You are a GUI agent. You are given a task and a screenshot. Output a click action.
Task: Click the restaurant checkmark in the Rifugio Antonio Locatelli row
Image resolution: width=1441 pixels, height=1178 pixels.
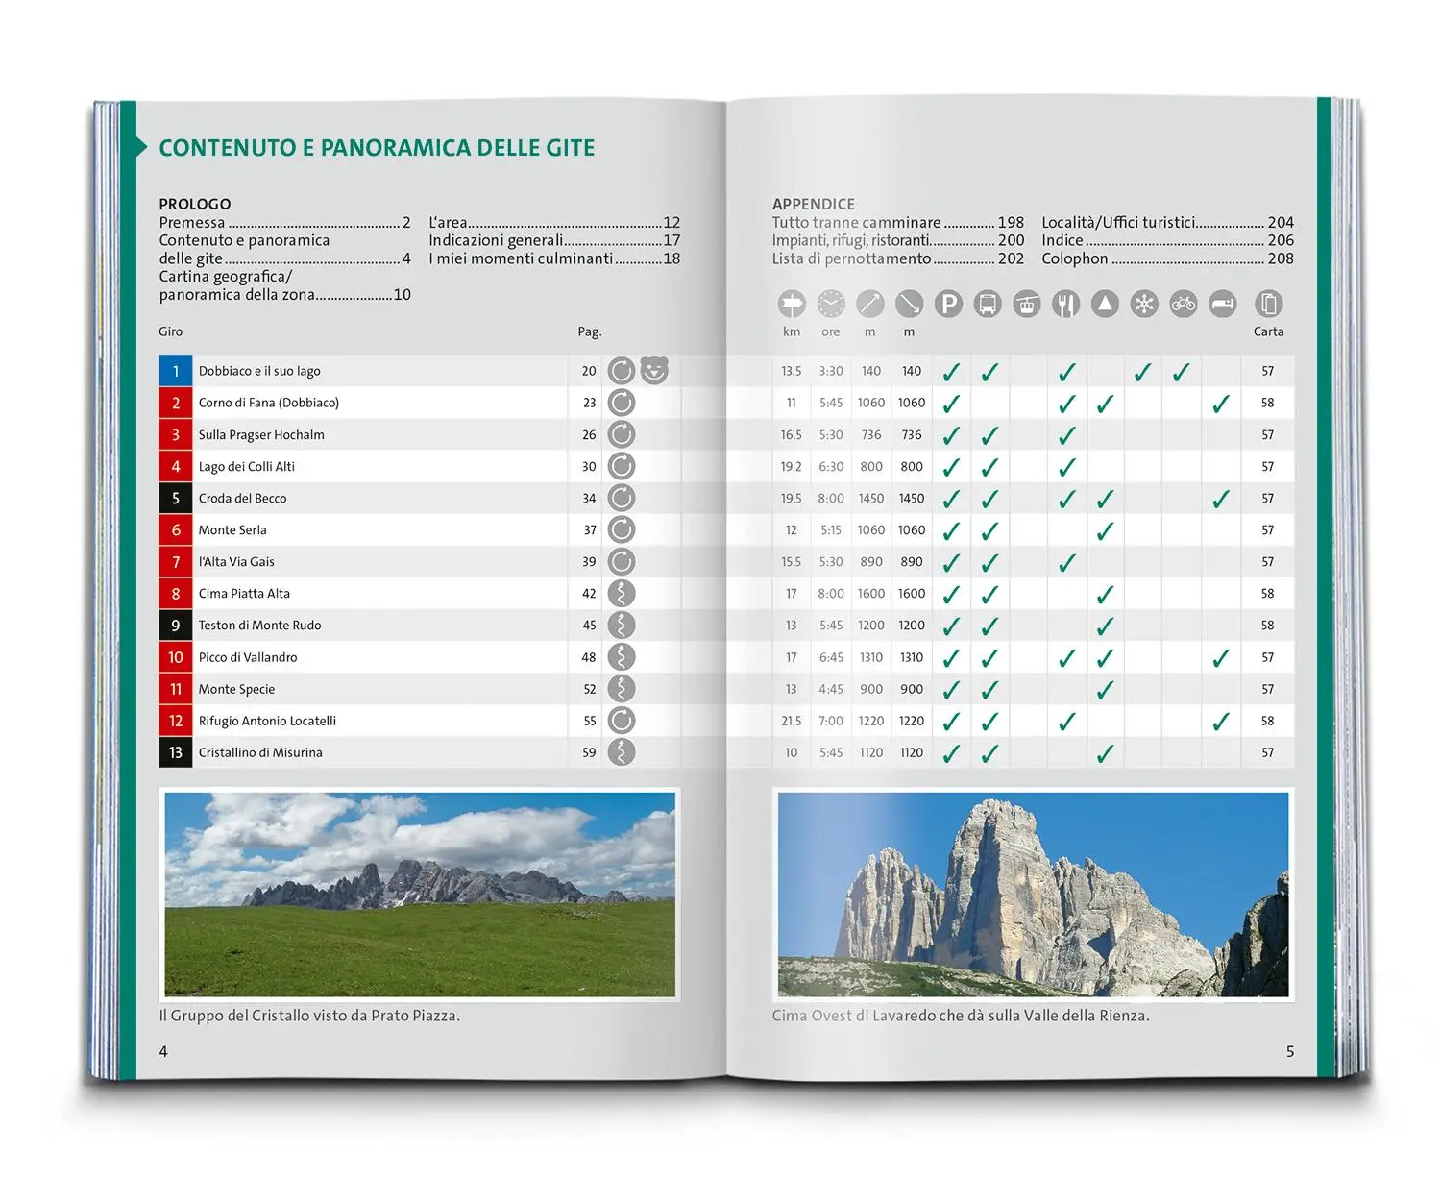coord(1066,722)
